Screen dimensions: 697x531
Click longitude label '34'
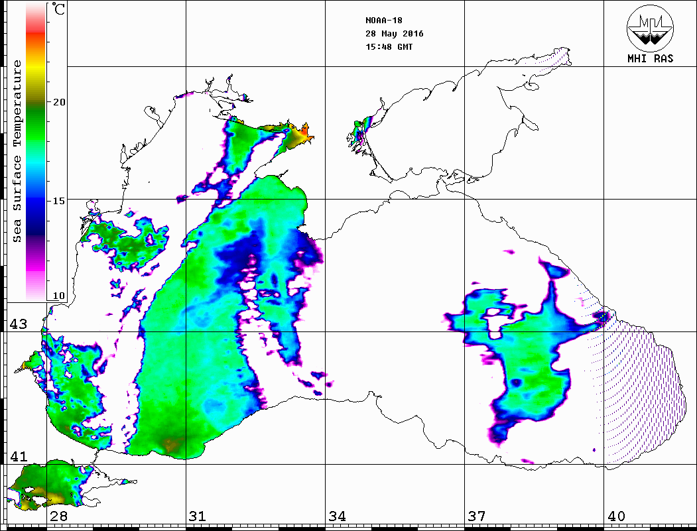(x=337, y=516)
